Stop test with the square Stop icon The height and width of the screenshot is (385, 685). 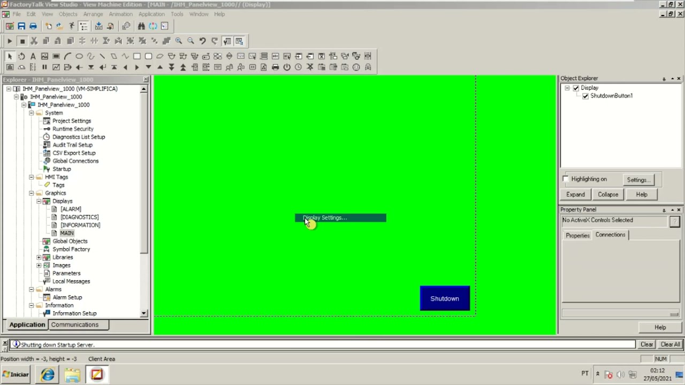point(22,41)
